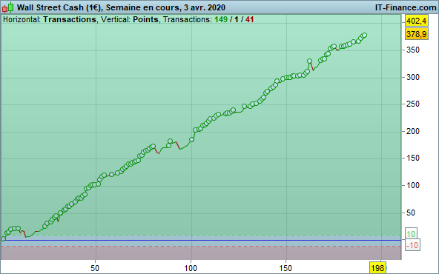Click the 350 value on vertical axis

(x=413, y=50)
